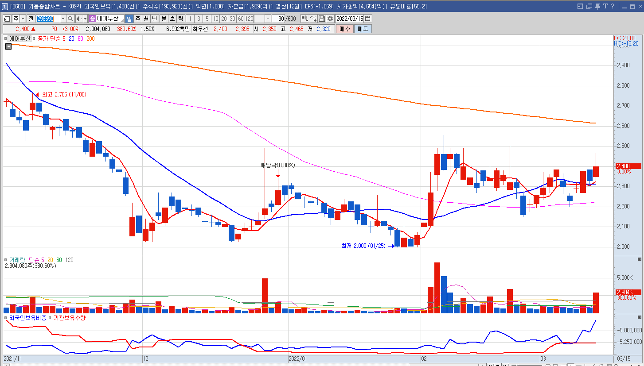
Task: Click the 매수 buy button
Action: (345, 29)
